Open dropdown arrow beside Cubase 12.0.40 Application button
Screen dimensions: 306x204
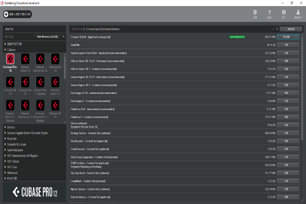(297, 36)
